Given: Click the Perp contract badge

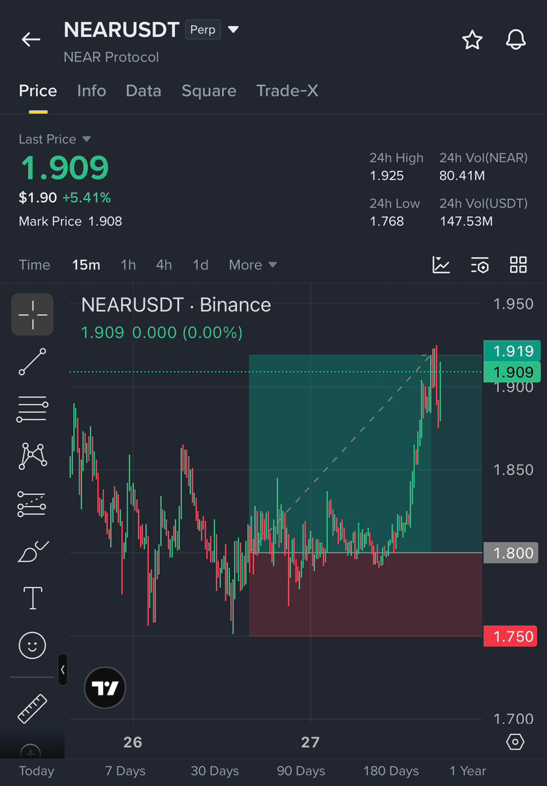Looking at the screenshot, I should (203, 30).
